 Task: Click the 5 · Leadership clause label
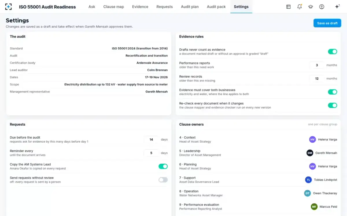coord(190,151)
